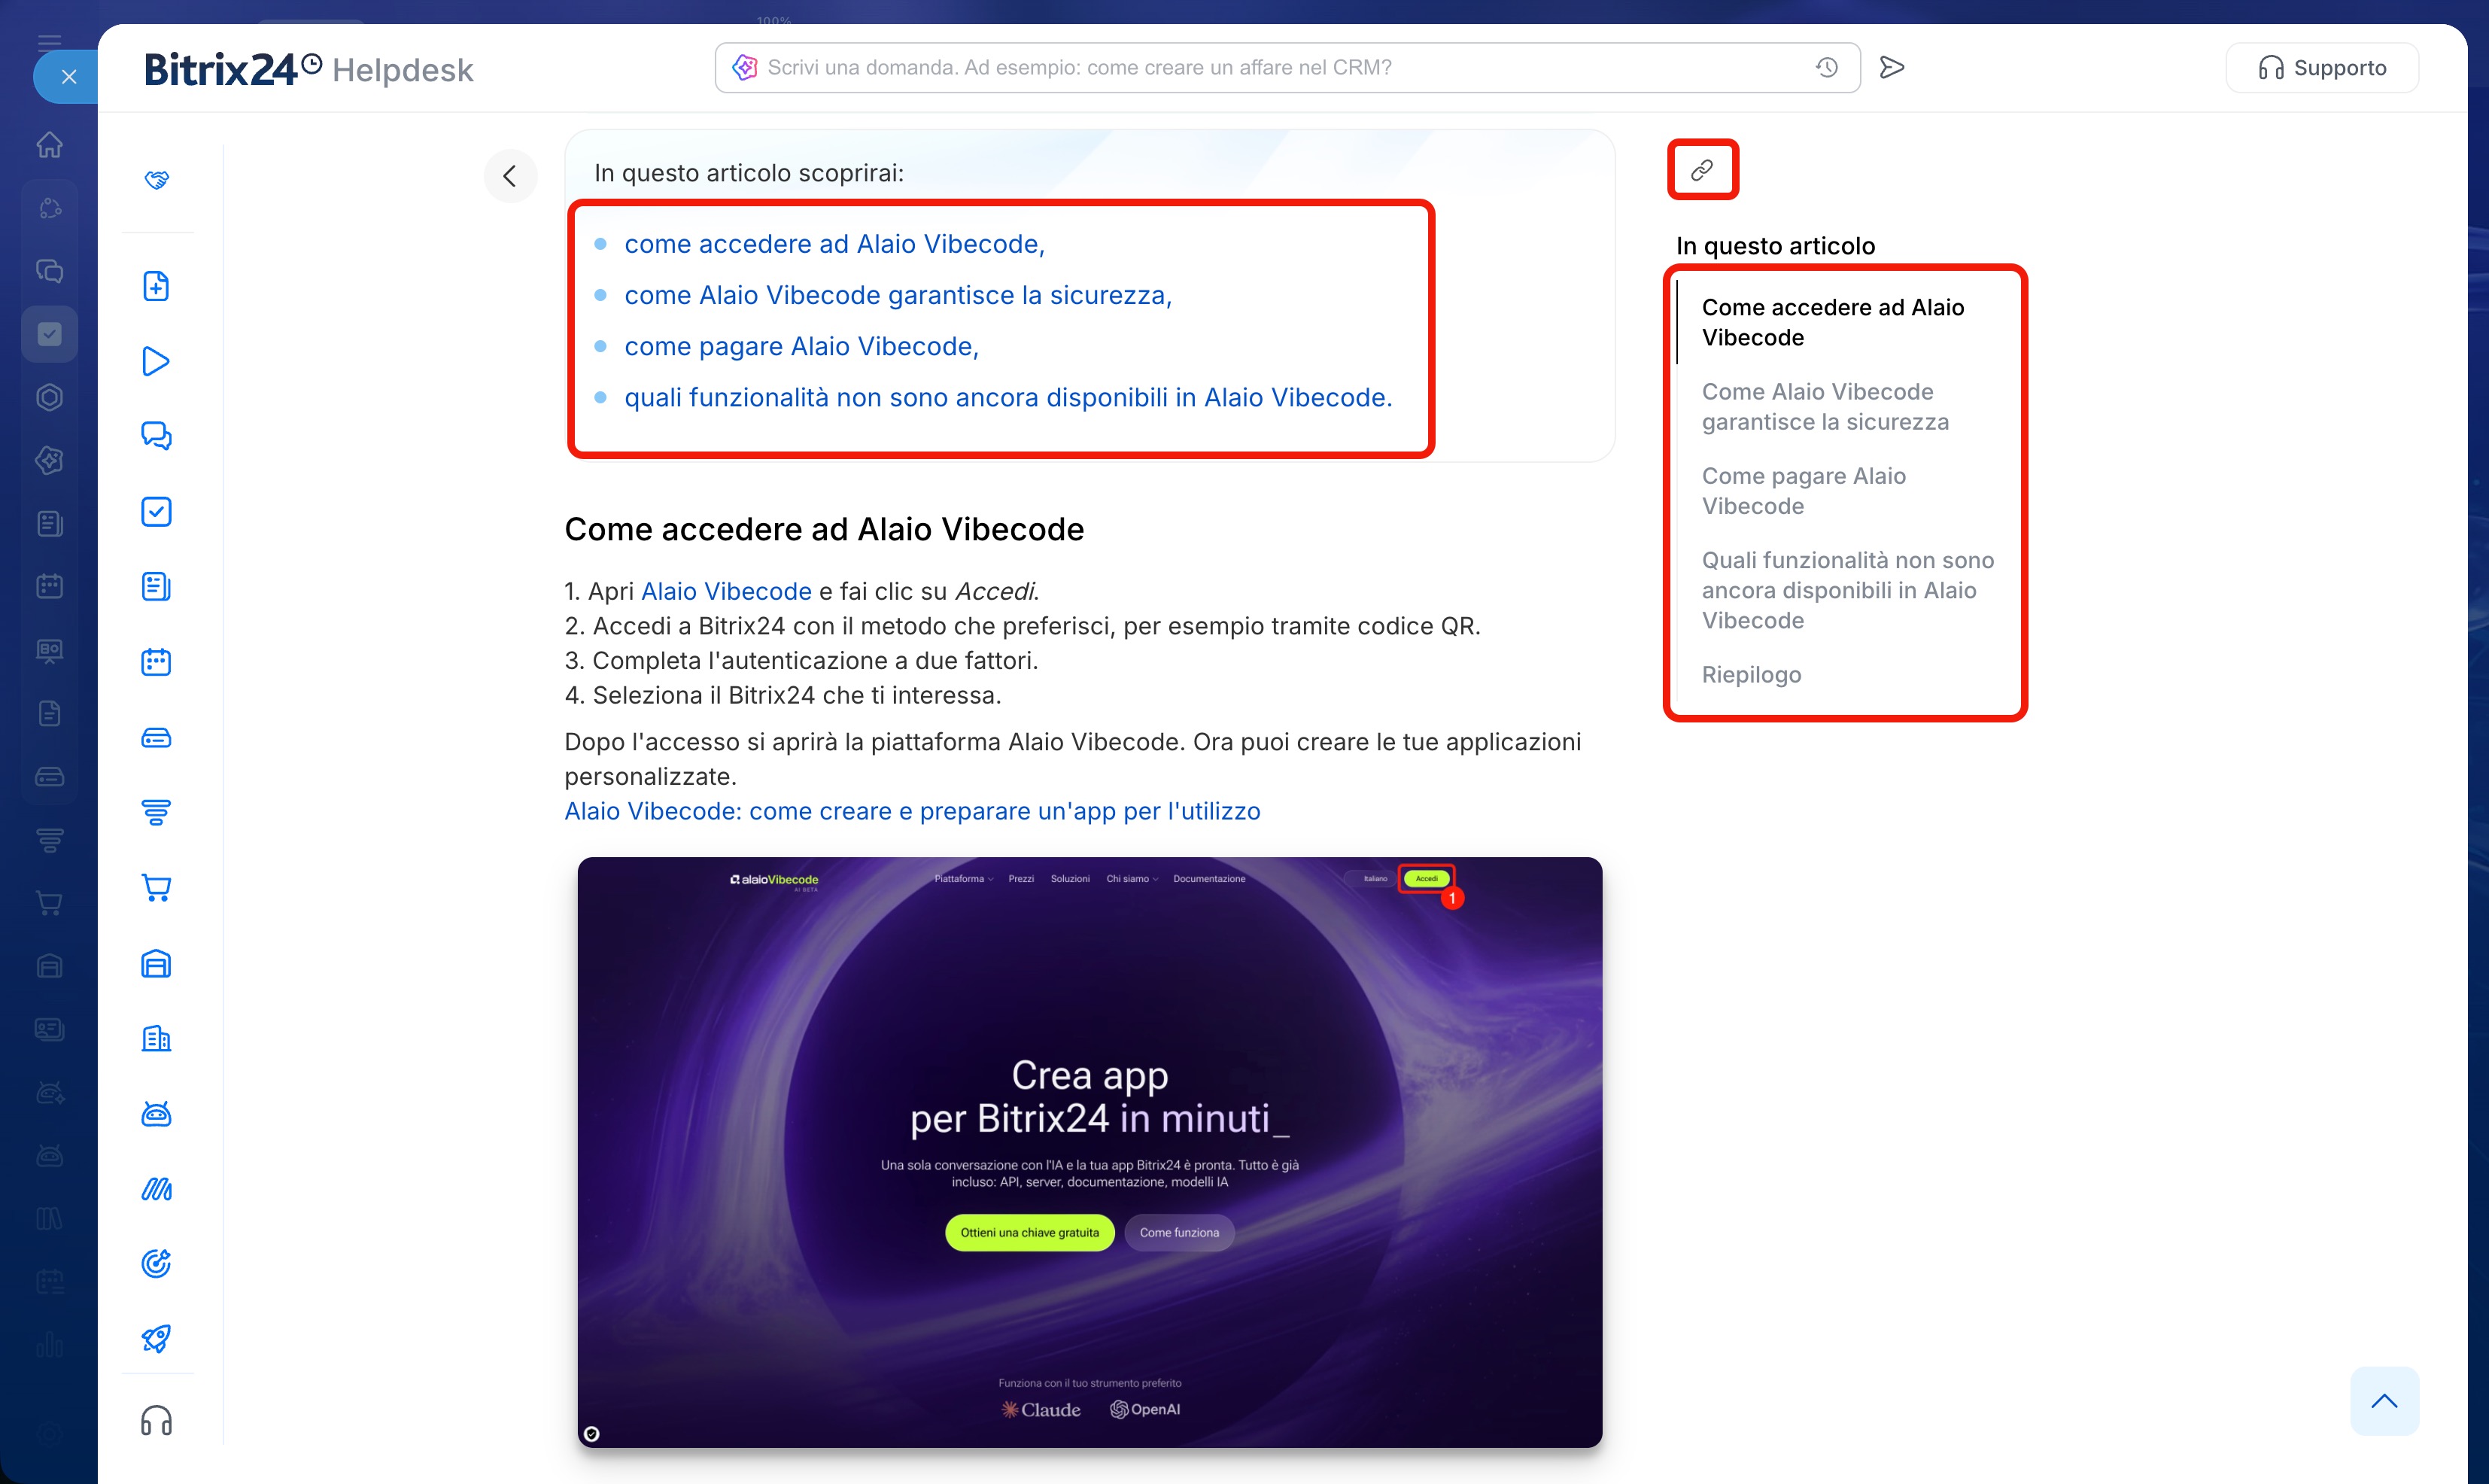Click the home icon in the background Bitrix24 sidebar
Image resolution: width=2489 pixels, height=1484 pixels.
[49, 145]
